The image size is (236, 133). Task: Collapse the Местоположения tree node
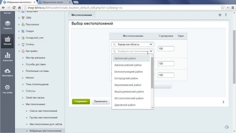tap(23, 104)
